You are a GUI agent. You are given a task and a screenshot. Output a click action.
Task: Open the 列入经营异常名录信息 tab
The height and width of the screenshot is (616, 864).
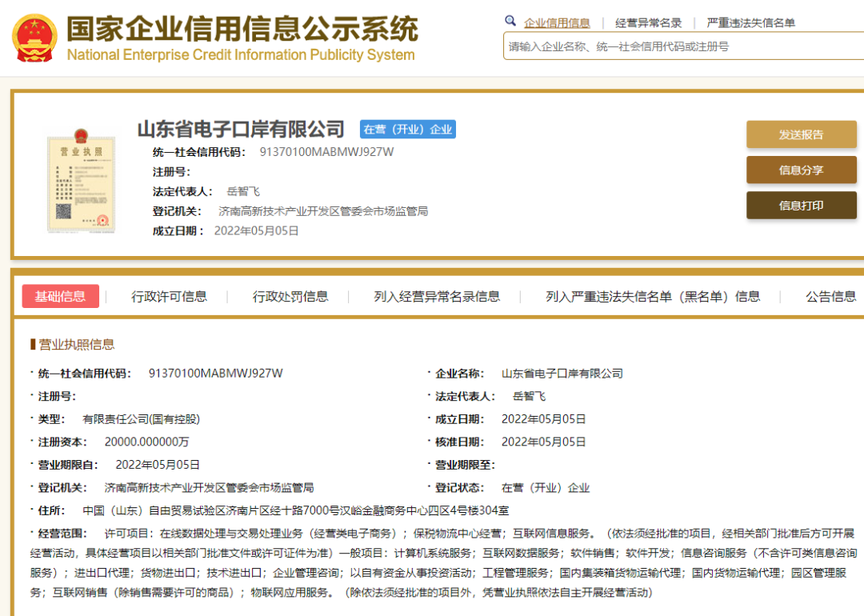[x=437, y=297]
